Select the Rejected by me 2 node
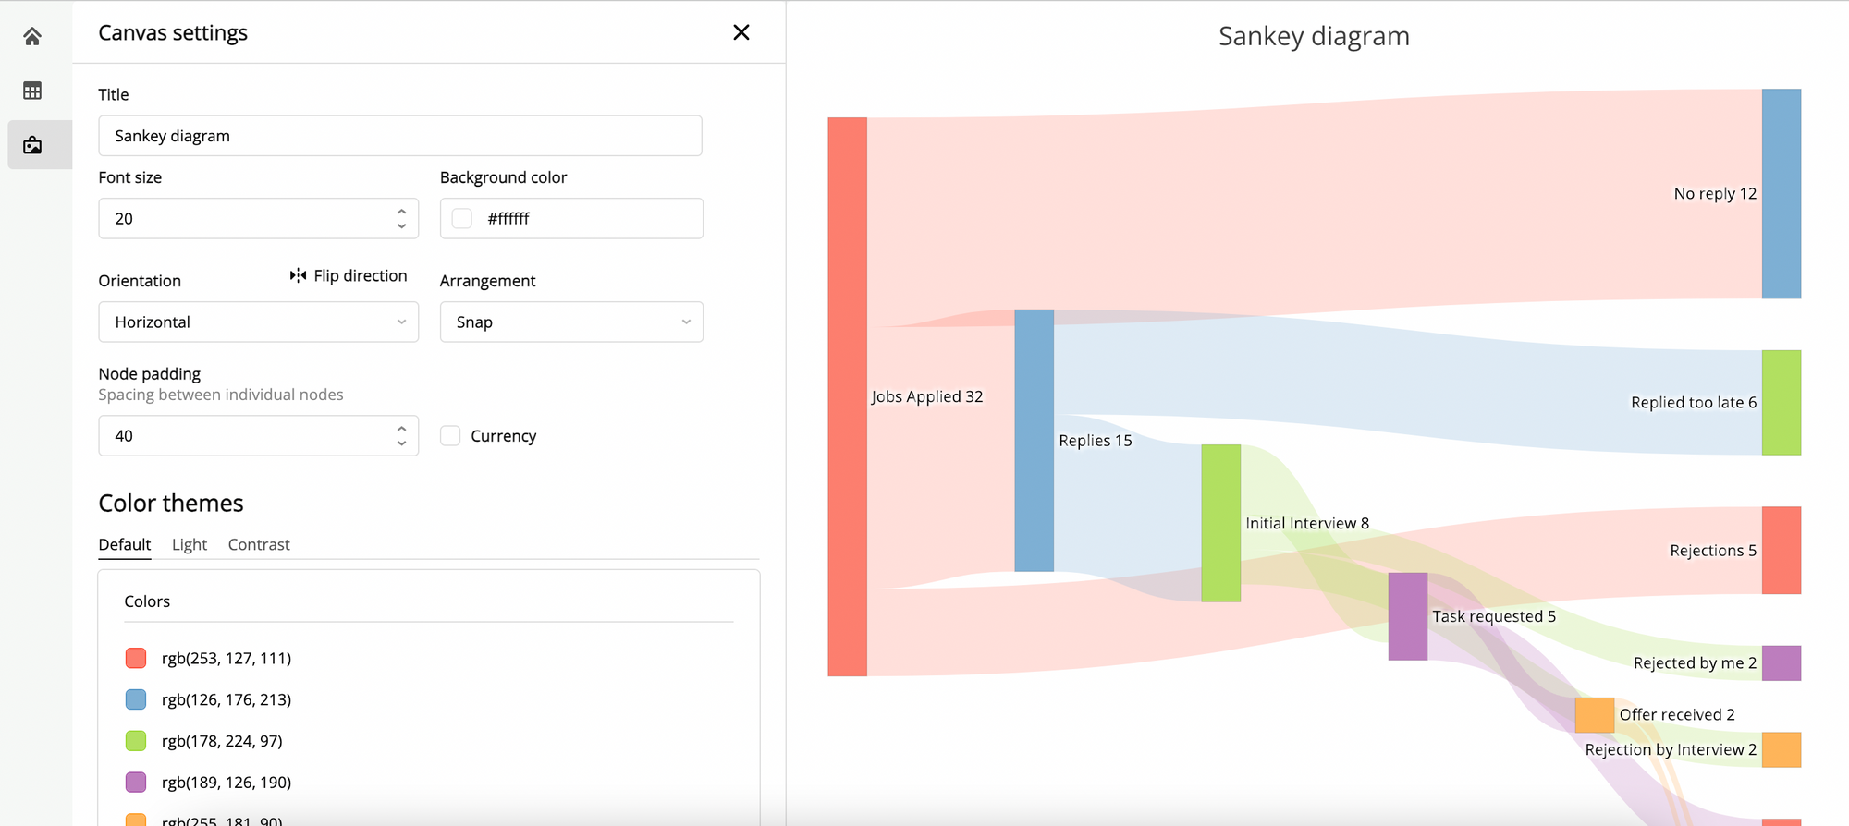1849x826 pixels. 1782,663
